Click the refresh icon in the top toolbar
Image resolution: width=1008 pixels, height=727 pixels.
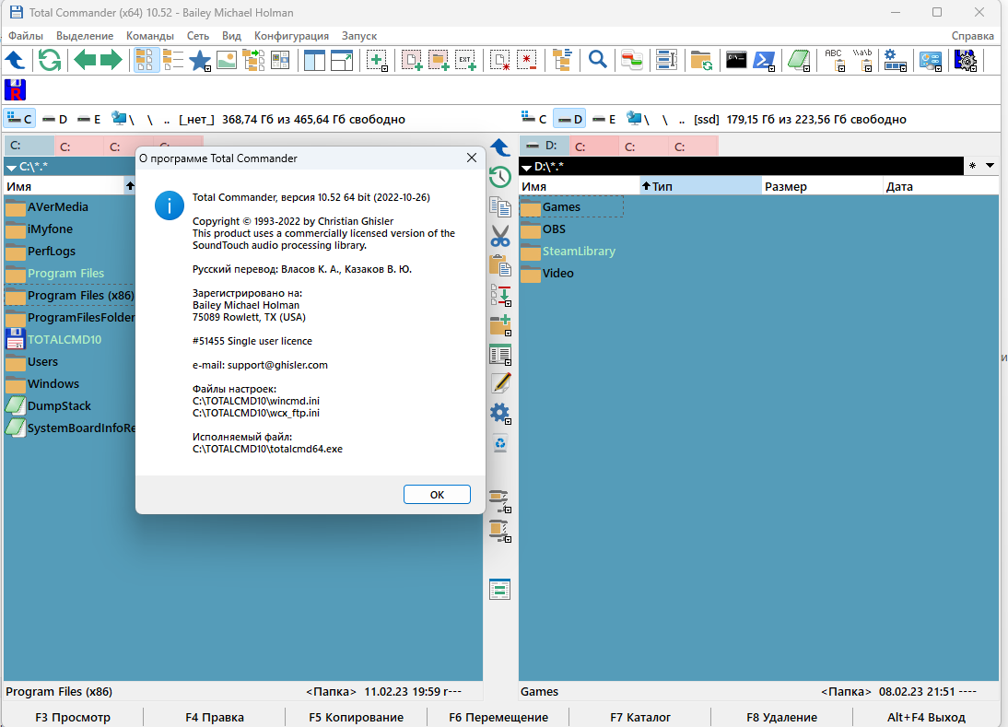pos(50,61)
